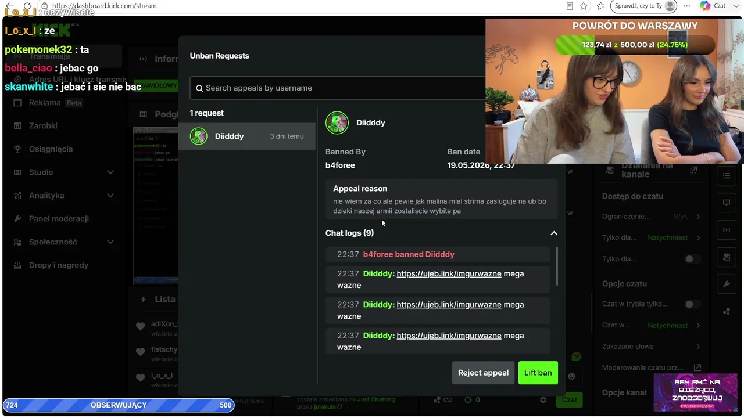Open external link icon beside Moderowanie czatu

(697, 367)
